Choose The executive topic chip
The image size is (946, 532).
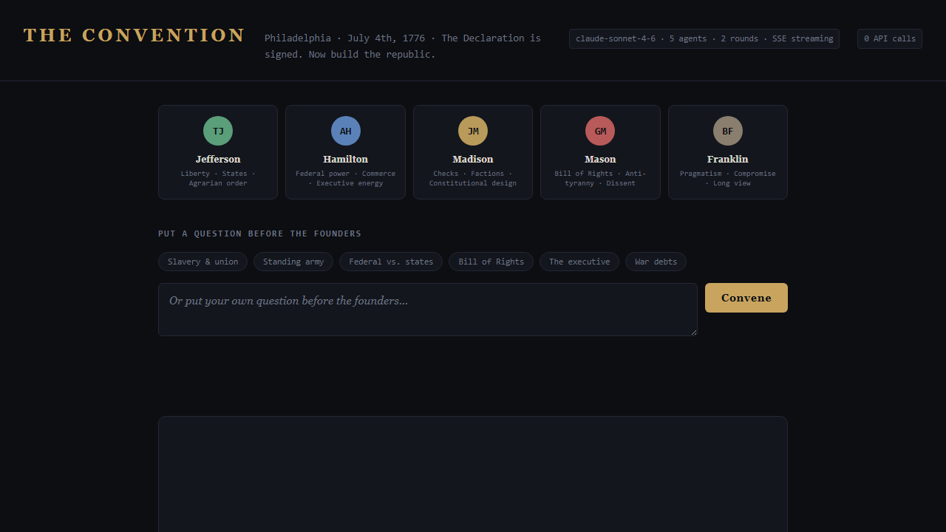tap(579, 262)
